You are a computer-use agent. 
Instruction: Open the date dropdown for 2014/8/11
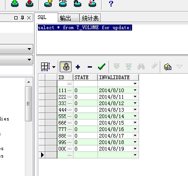135,97
